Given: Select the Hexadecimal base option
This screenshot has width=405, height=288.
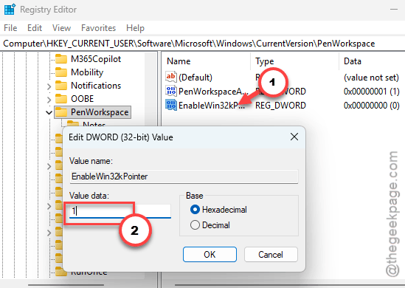Looking at the screenshot, I should (x=218, y=210).
